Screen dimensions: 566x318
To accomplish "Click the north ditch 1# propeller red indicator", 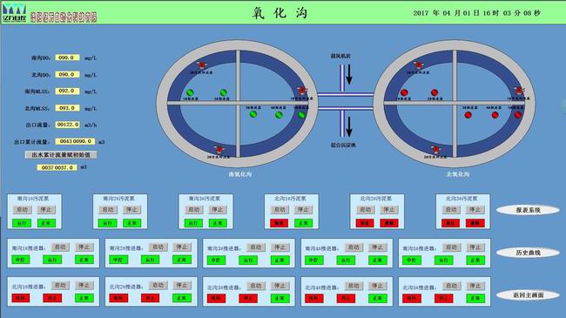I will pos(404,92).
